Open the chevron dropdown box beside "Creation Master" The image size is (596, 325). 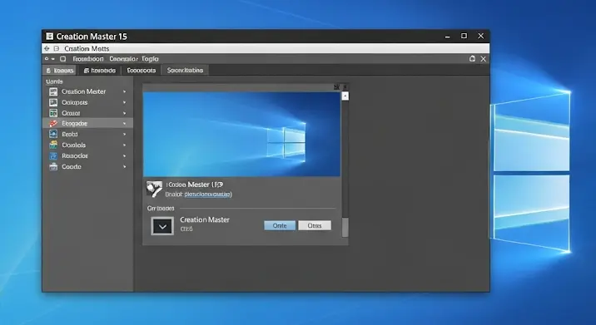[162, 226]
